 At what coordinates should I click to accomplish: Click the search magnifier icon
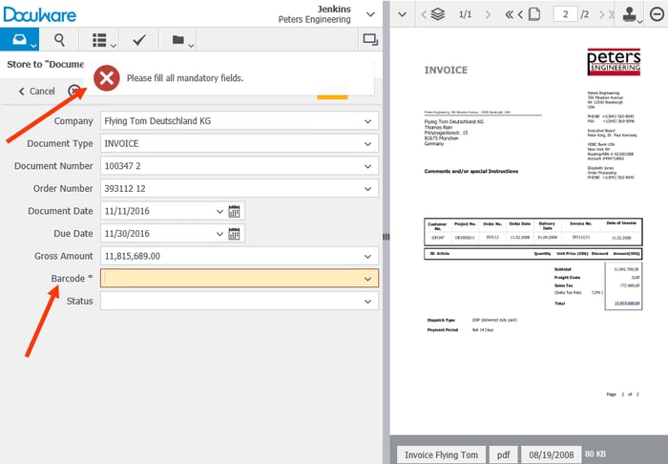tap(59, 39)
